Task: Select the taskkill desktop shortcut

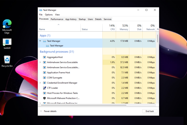Action: click(x=7, y=44)
